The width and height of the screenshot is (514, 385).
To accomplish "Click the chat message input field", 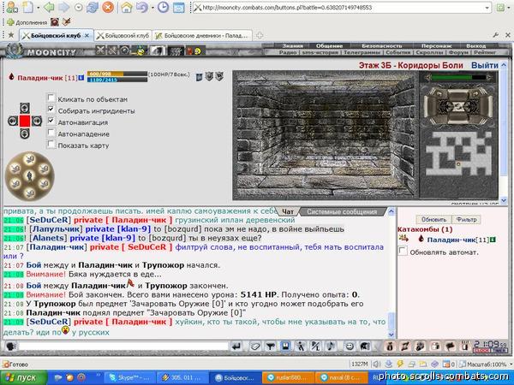I will 123,346.
